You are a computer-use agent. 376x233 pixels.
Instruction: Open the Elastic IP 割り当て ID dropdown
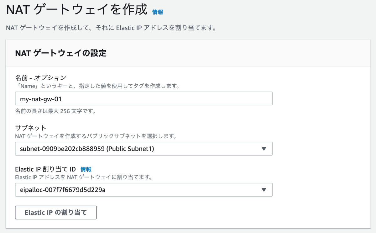[144, 190]
